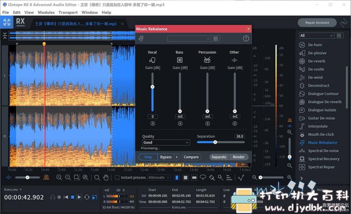Open module list options menu
The width and height of the screenshot is (351, 214).
tap(339, 35)
